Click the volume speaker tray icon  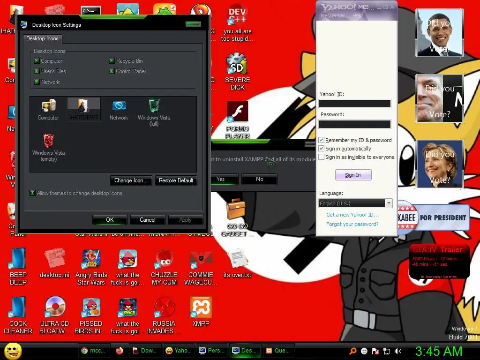coord(397,351)
